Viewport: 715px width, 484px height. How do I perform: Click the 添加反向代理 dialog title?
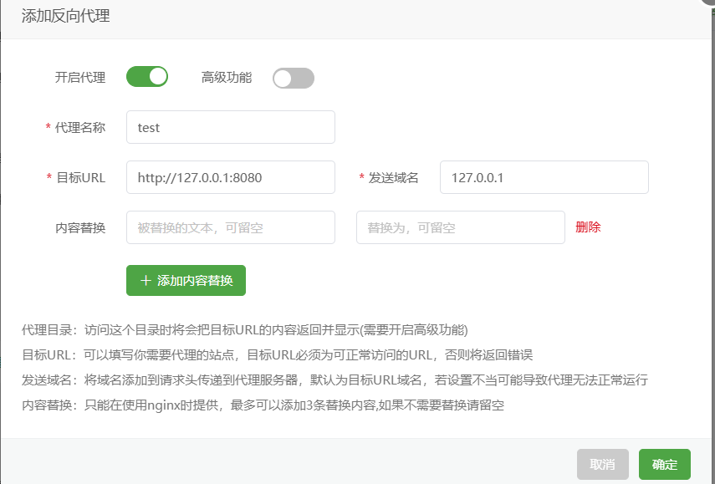tap(65, 16)
